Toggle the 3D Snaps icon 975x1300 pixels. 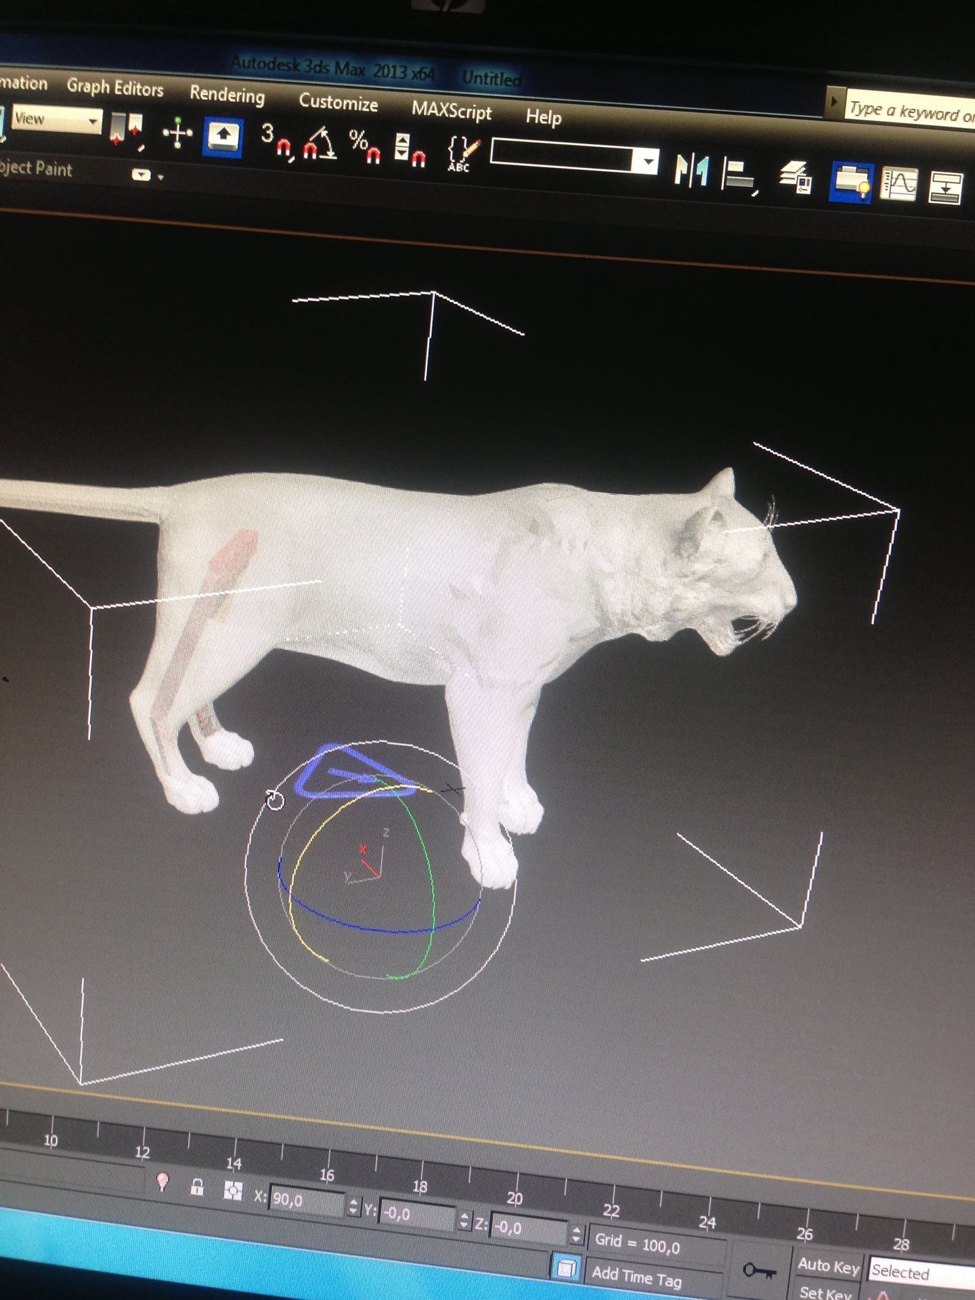tap(277, 141)
